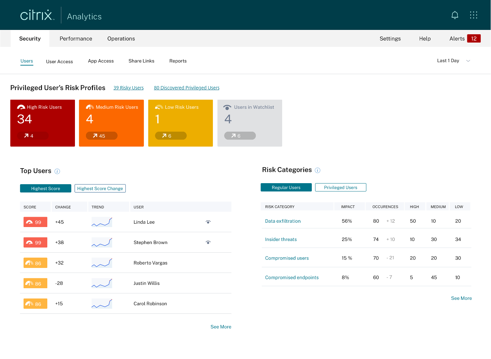Click the Citrix logo
Screen dimensions: 491x359
point(37,15)
